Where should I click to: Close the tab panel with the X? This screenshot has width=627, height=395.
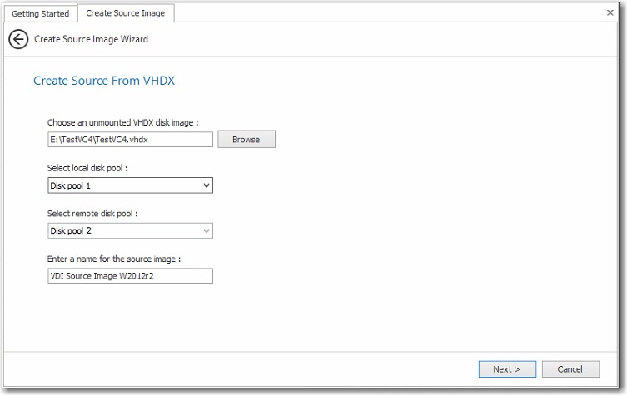[610, 13]
